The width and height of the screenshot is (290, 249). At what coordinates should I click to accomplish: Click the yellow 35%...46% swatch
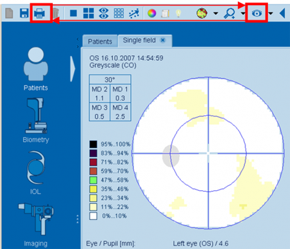pos(93,189)
